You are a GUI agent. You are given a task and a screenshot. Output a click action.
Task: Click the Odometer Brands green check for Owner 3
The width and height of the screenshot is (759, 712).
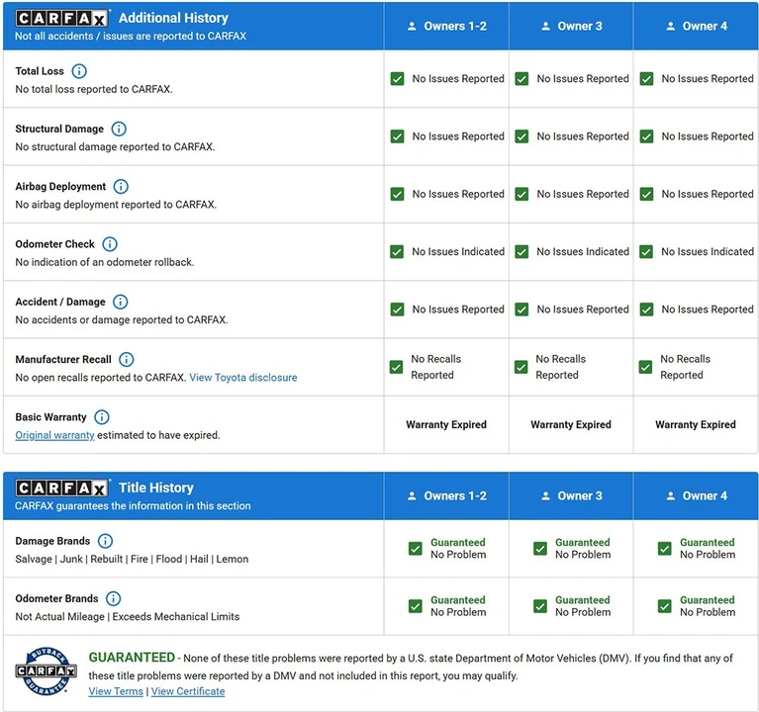(540, 606)
